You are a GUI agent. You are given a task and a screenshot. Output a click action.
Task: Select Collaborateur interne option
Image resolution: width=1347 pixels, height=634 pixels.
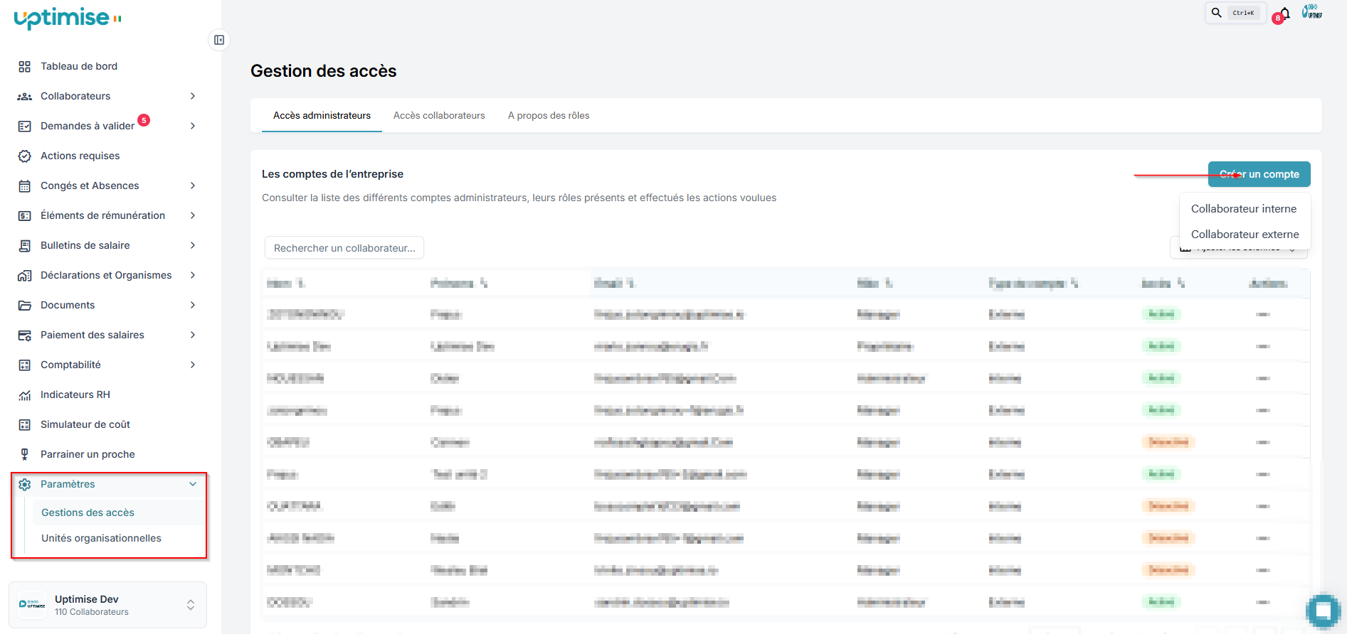[1244, 209]
